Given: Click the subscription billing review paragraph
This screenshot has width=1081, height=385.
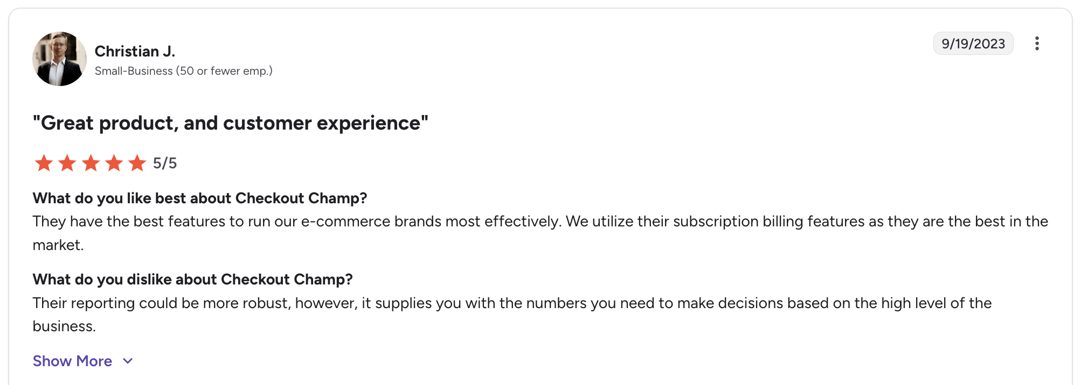Looking at the screenshot, I should click(x=540, y=233).
